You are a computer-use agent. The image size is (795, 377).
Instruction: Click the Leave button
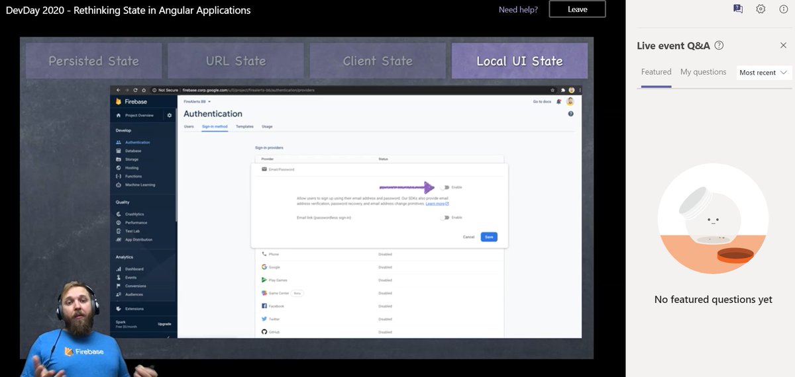[x=577, y=9]
